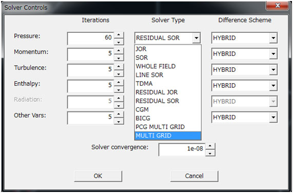Expand Other Vars Difference Scheme dropdown

pyautogui.click(x=273, y=118)
